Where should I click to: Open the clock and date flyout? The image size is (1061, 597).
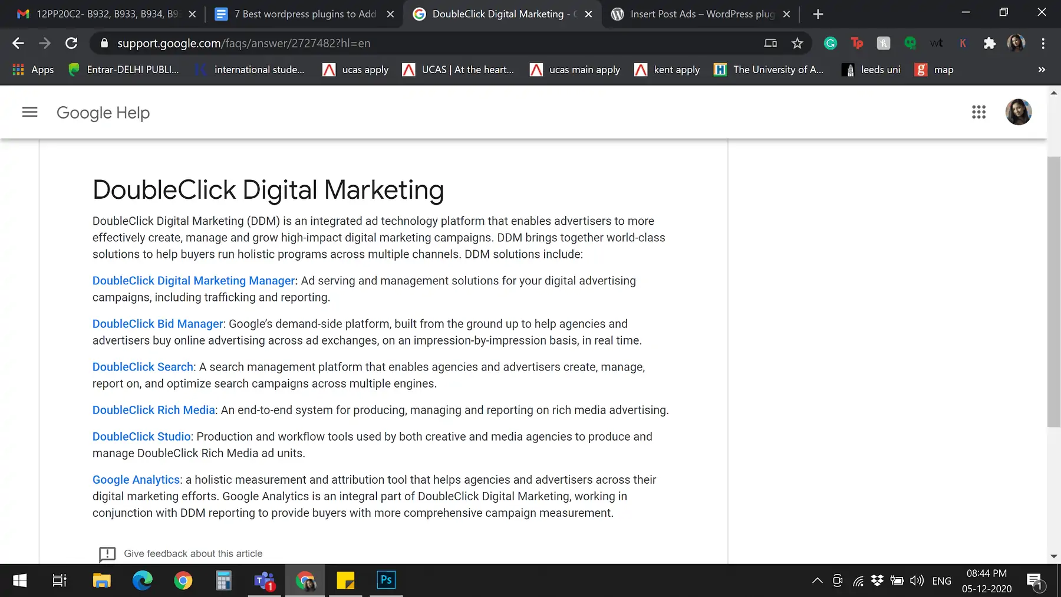pos(987,581)
